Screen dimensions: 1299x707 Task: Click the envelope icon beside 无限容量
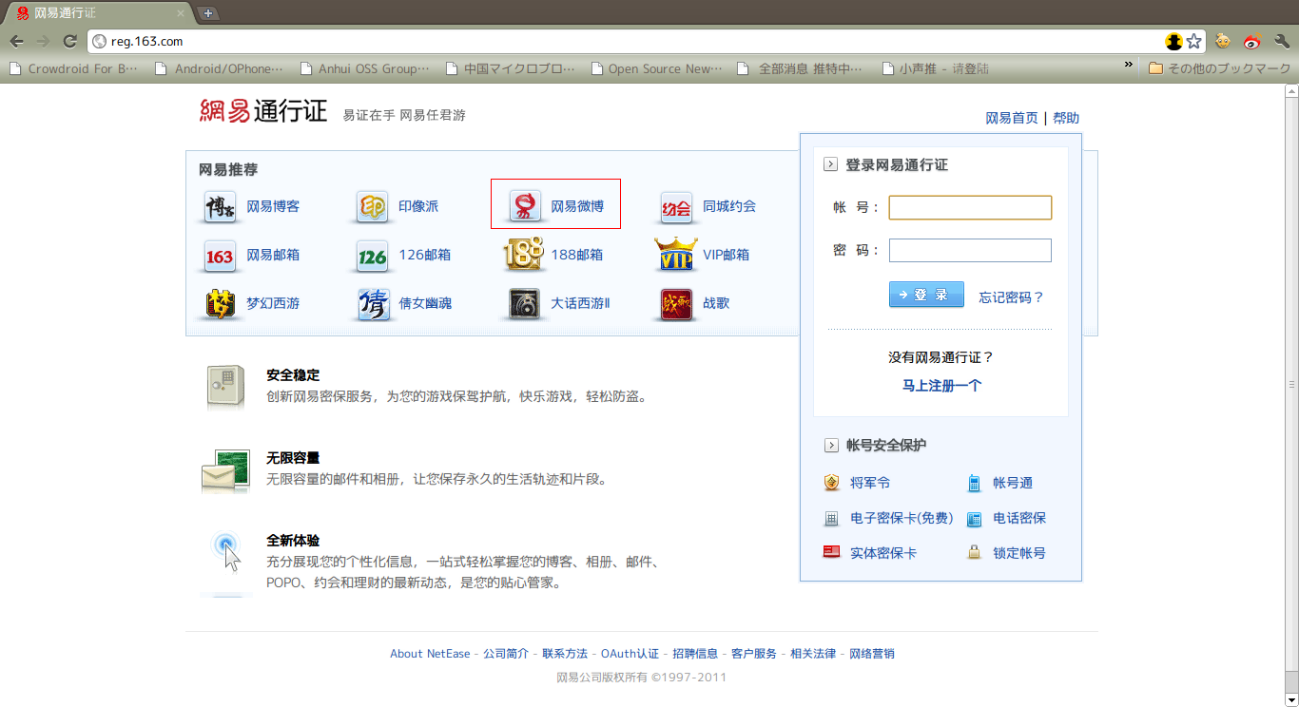pos(226,471)
